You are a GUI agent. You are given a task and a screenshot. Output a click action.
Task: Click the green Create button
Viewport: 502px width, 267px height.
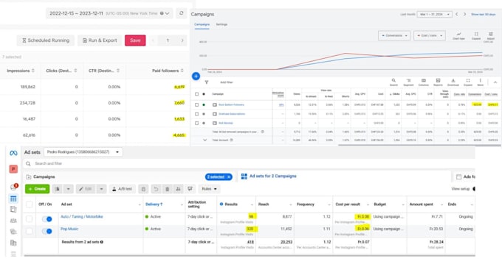pos(37,189)
